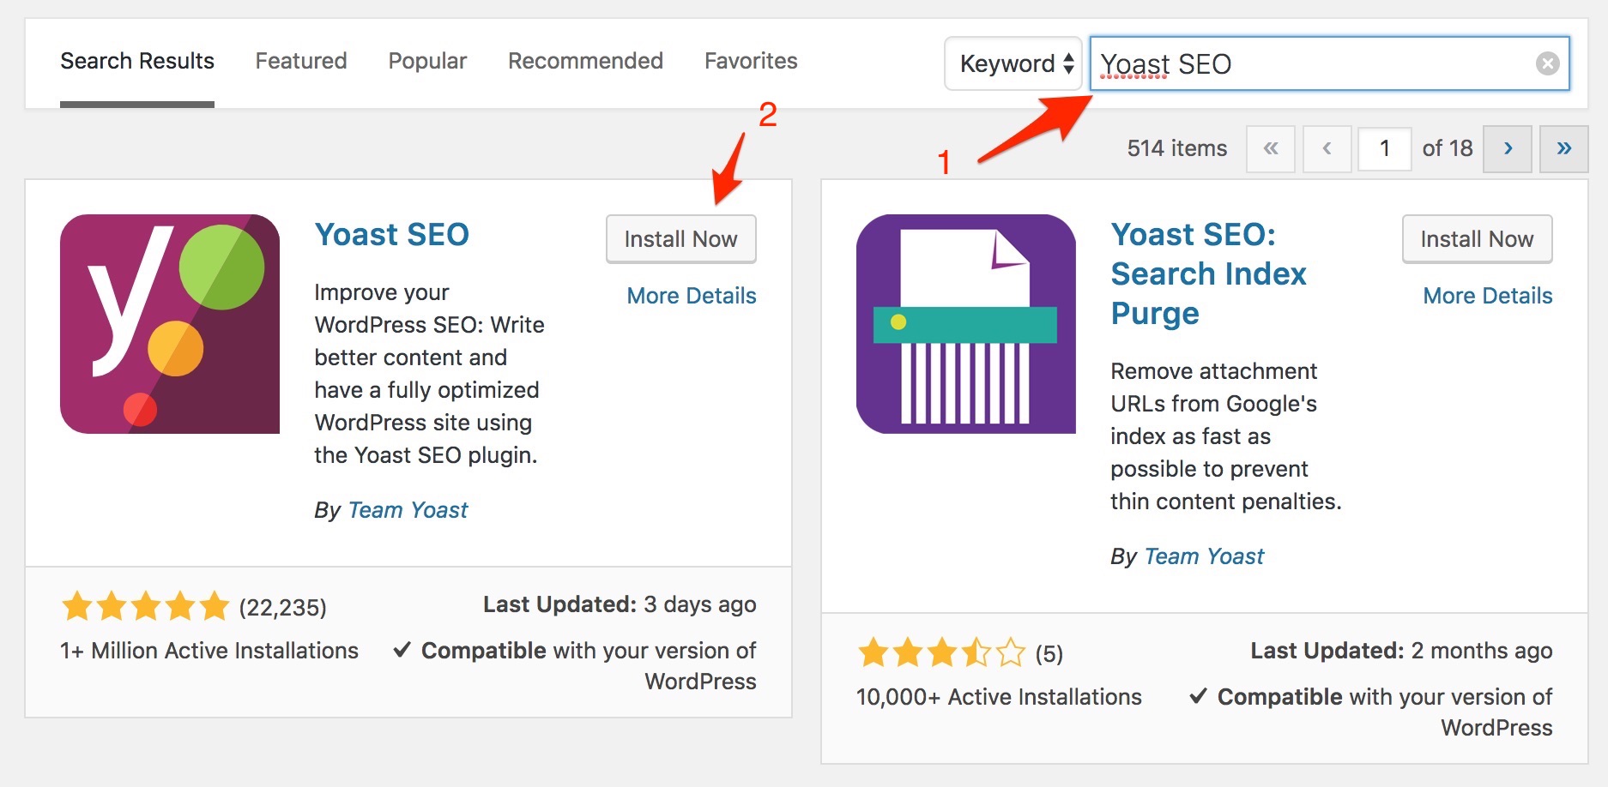This screenshot has height=787, width=1608.
Task: Open More Details for Yoast SEO
Action: coord(689,295)
